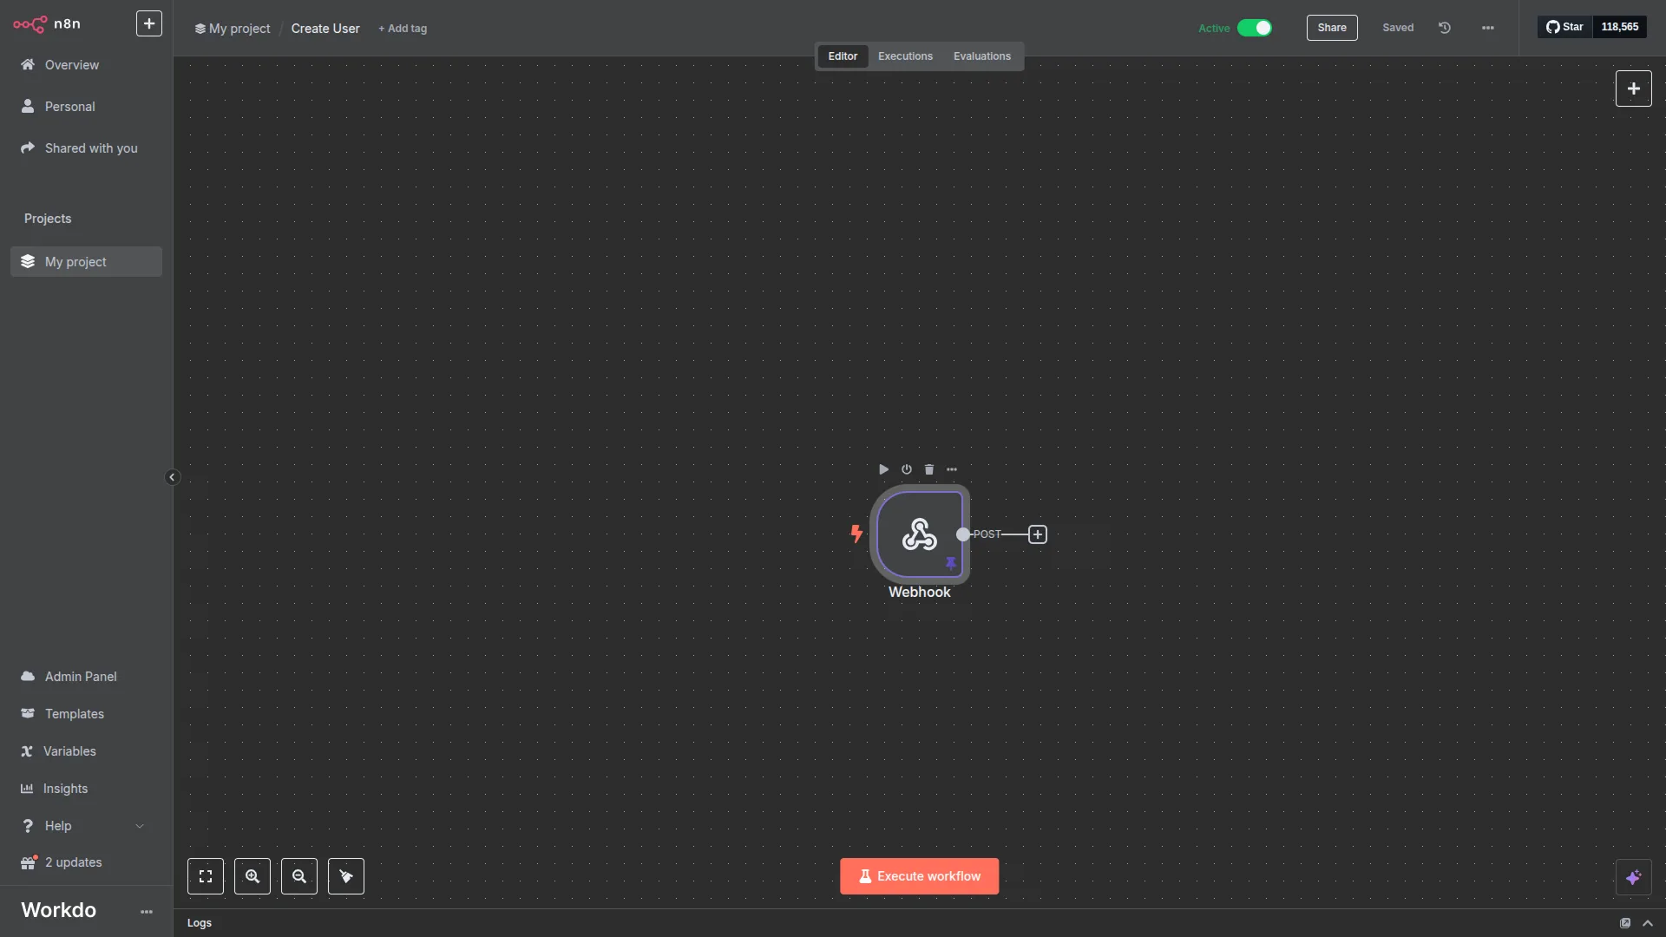The width and height of the screenshot is (1666, 937).
Task: Open the AI assistant sparkle icon
Action: click(1633, 878)
